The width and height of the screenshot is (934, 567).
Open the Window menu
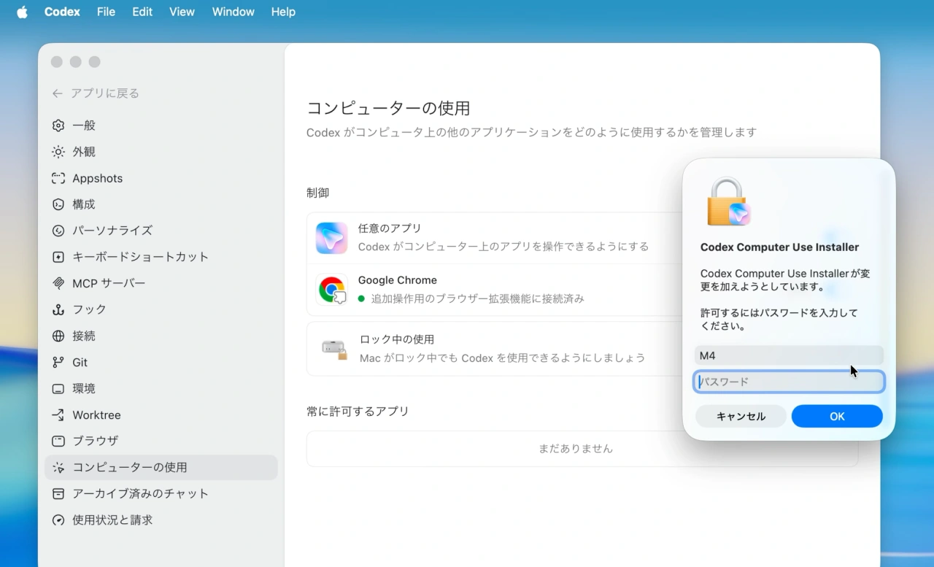coord(233,12)
